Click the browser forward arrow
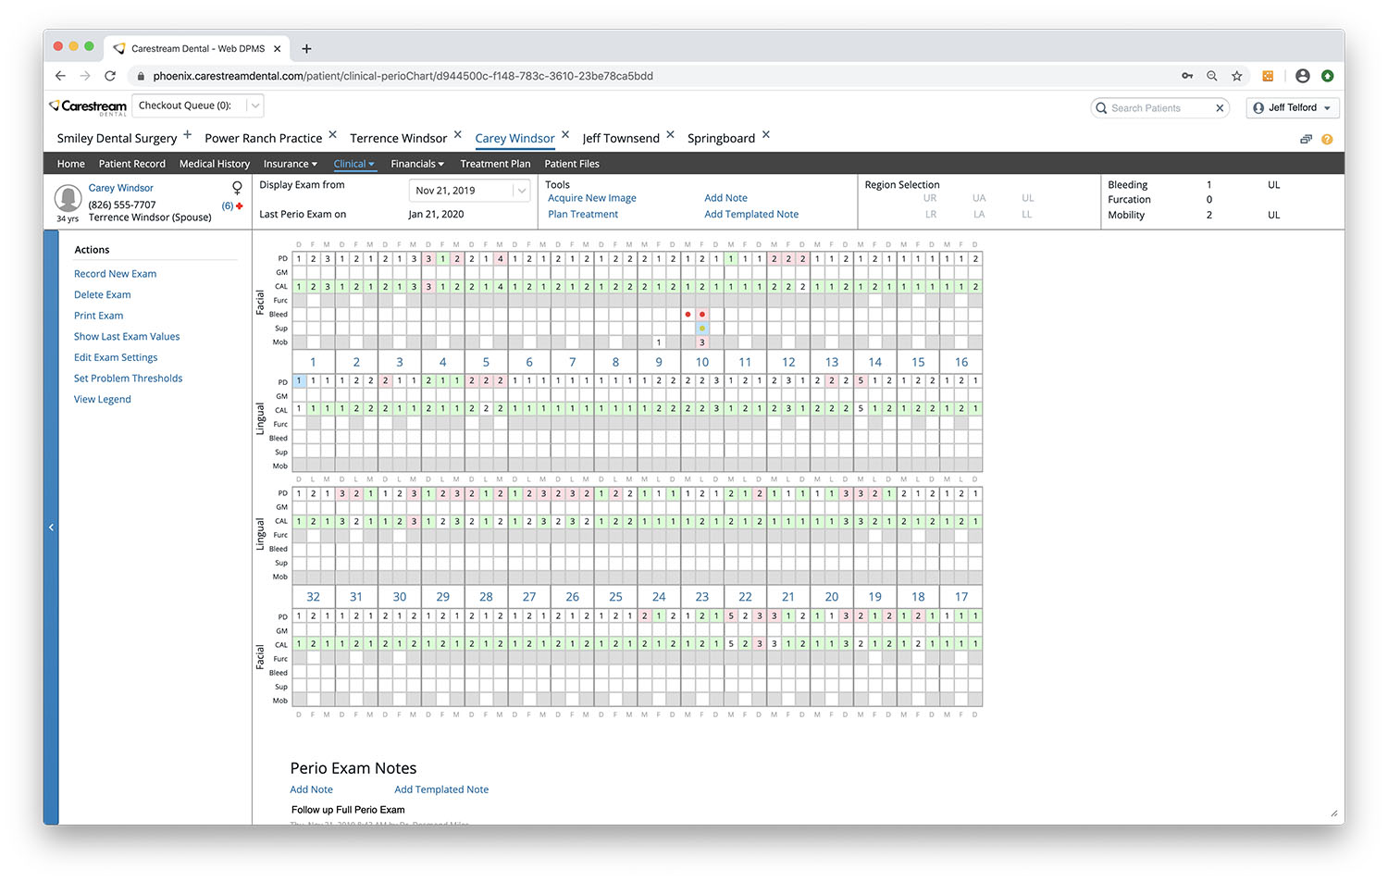Image resolution: width=1388 pixels, height=882 pixels. click(x=85, y=76)
